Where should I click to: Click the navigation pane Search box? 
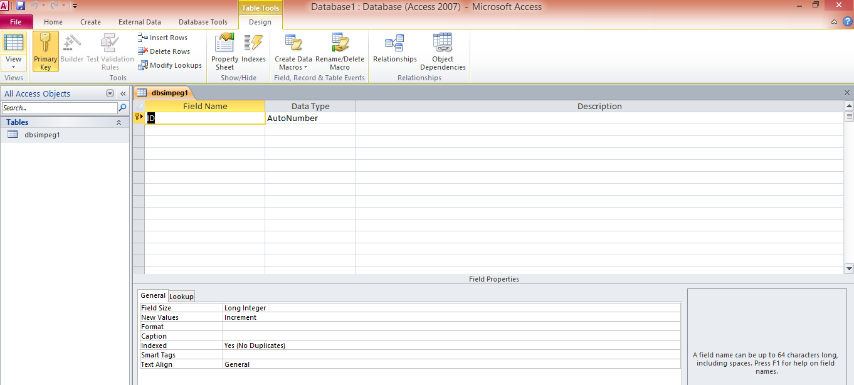60,108
